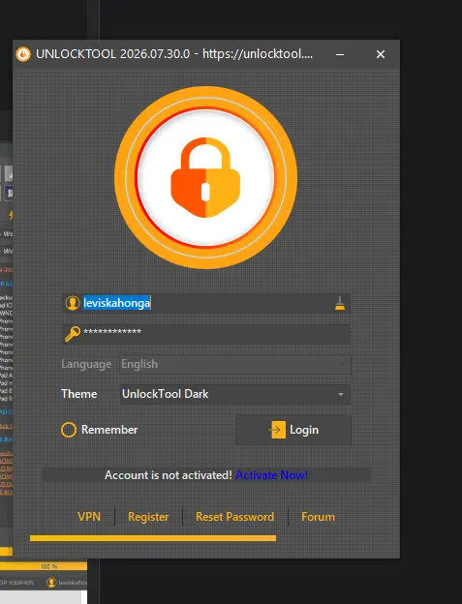Open the Theme dropdown arrow
The image size is (462, 604).
pos(341,394)
